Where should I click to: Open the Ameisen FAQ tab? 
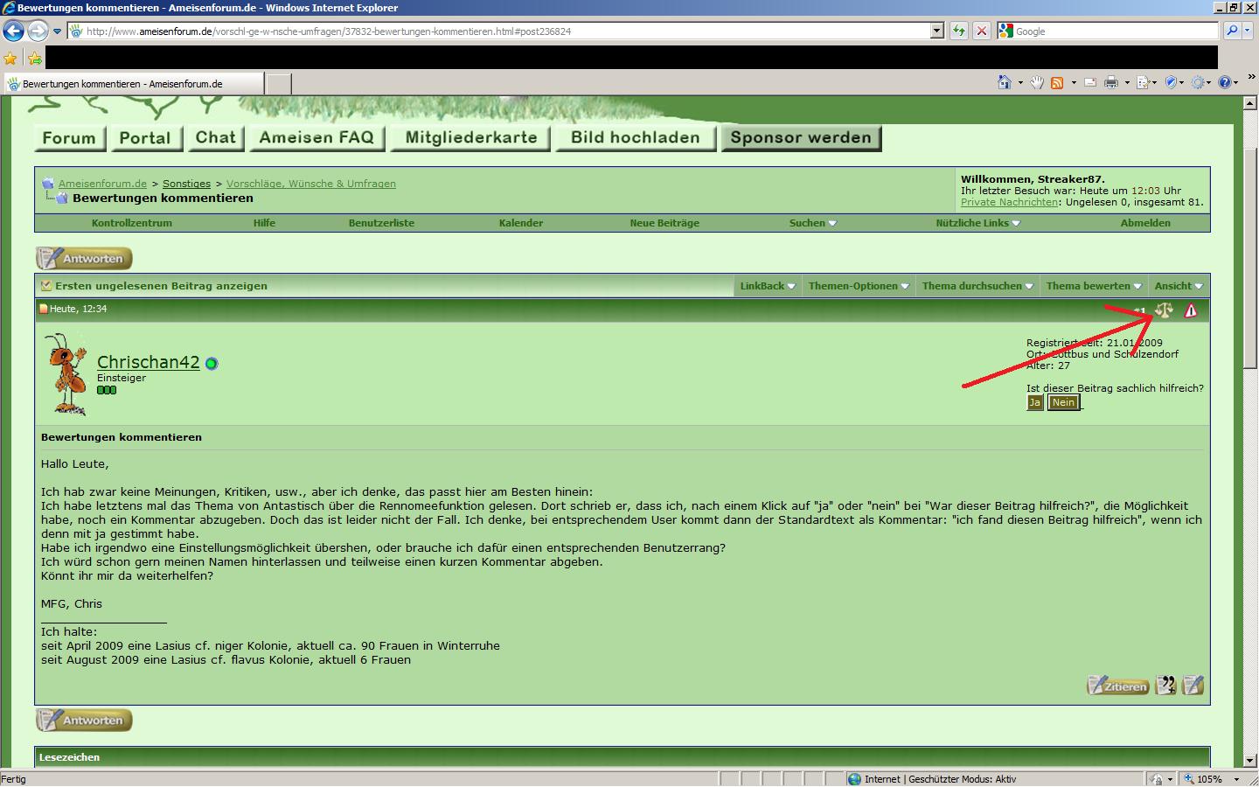(x=316, y=138)
